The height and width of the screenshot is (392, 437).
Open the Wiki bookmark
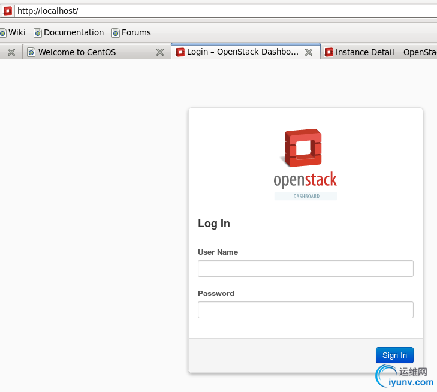(13, 32)
